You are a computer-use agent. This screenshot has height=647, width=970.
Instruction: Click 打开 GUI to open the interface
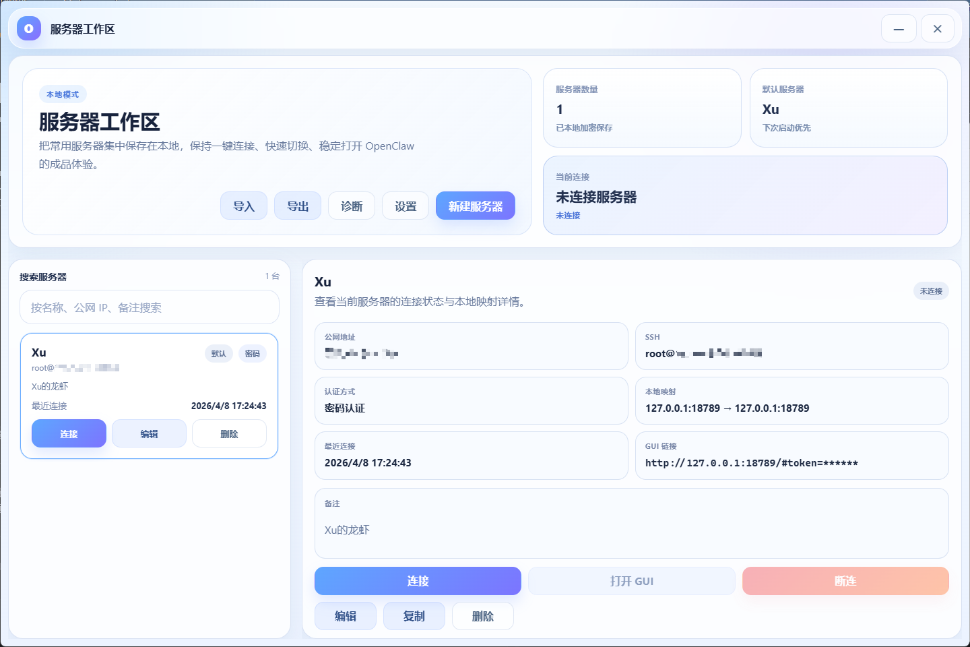pos(631,581)
